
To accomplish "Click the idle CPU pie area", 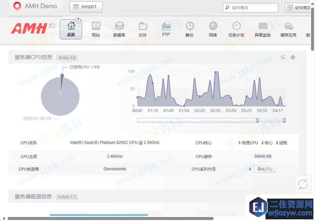I will click(60, 100).
